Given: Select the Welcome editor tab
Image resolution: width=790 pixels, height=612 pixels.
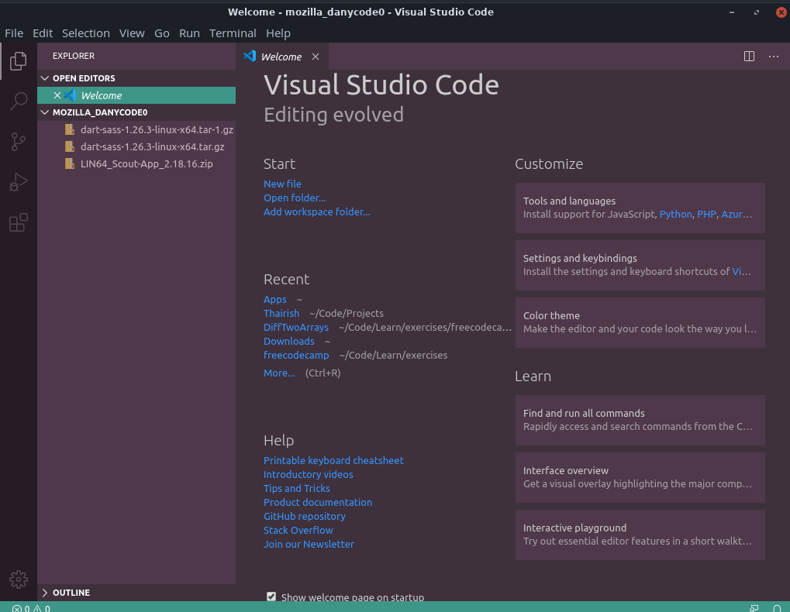Looking at the screenshot, I should pos(282,57).
